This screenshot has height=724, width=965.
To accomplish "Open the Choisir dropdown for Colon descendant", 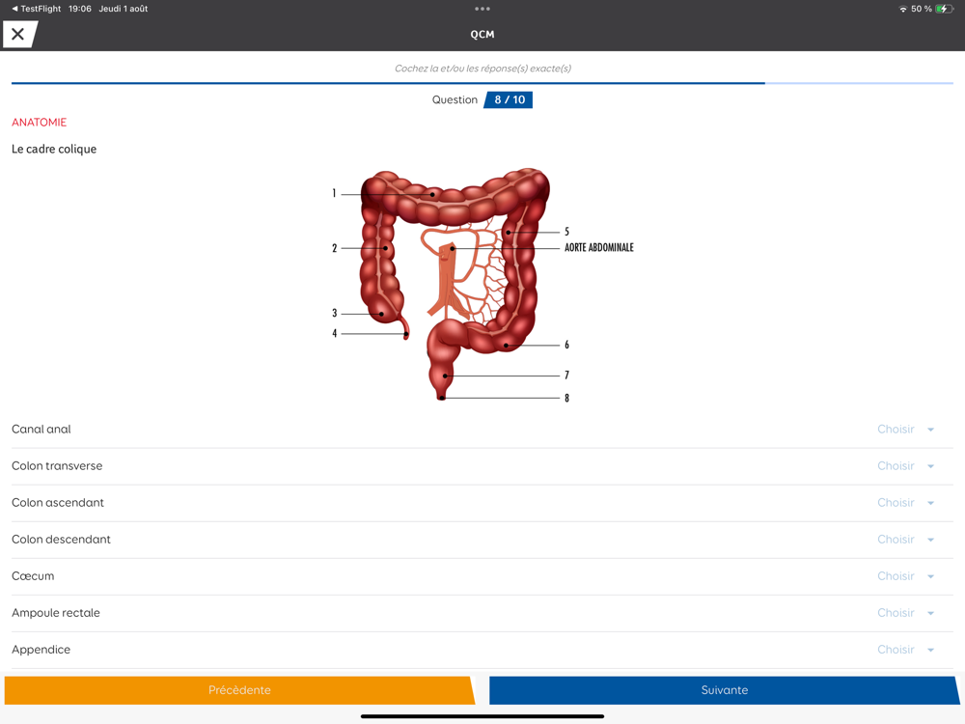I will pyautogui.click(x=905, y=540).
